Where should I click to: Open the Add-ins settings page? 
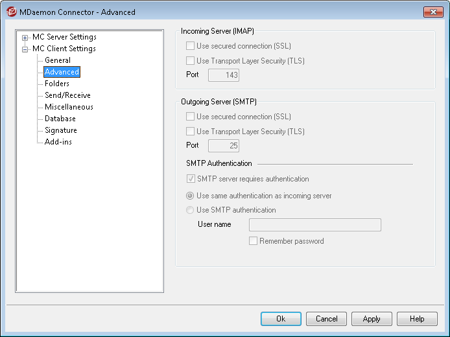click(58, 142)
